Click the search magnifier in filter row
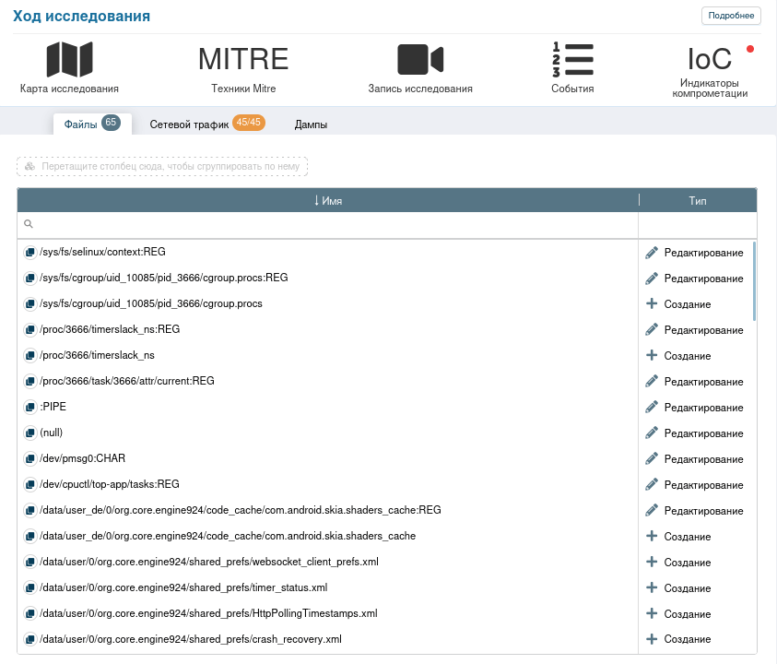777x664 pixels. [x=29, y=224]
